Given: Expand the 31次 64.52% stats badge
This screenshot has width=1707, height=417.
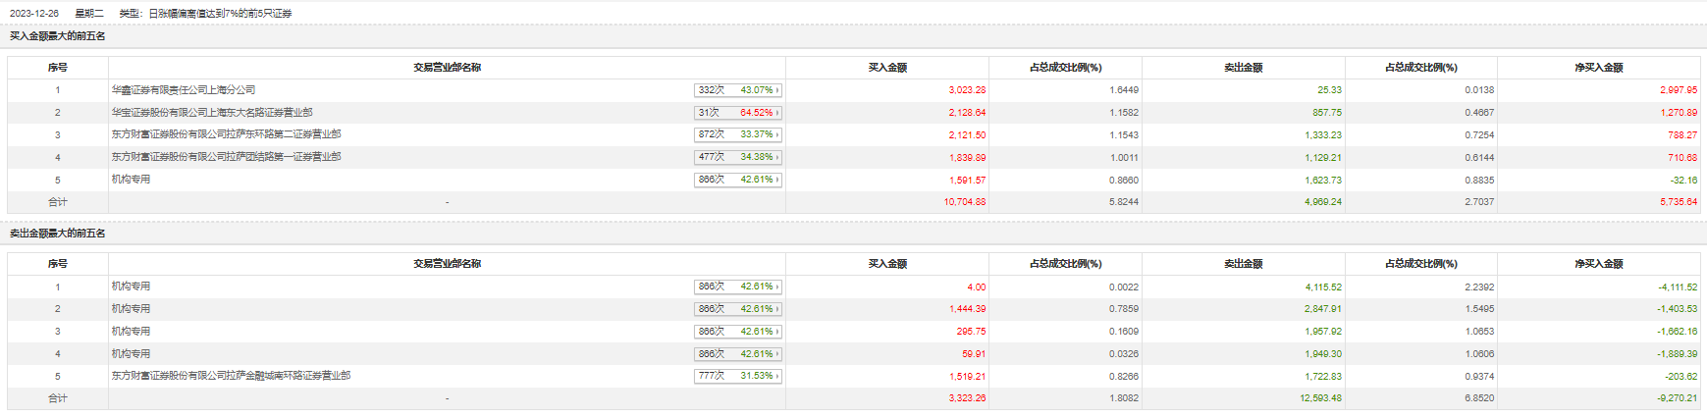Looking at the screenshot, I should pyautogui.click(x=737, y=113).
